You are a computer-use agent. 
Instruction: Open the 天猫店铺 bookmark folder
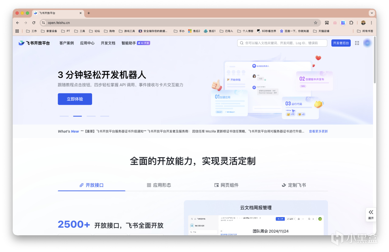pos(321,31)
